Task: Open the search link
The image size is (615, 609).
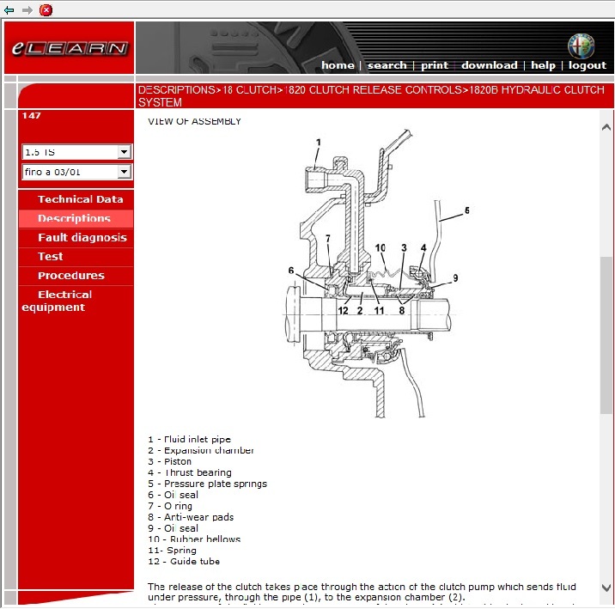Action: tap(387, 65)
